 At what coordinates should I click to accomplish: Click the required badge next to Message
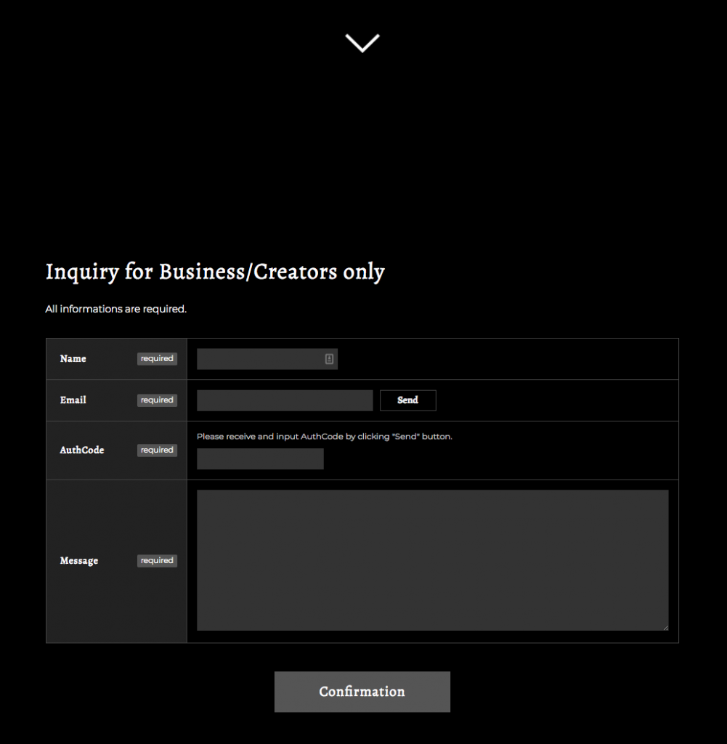pyautogui.click(x=157, y=561)
